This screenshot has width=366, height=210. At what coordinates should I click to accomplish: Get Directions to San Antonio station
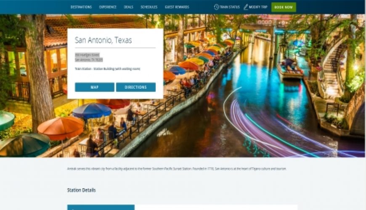coord(136,87)
